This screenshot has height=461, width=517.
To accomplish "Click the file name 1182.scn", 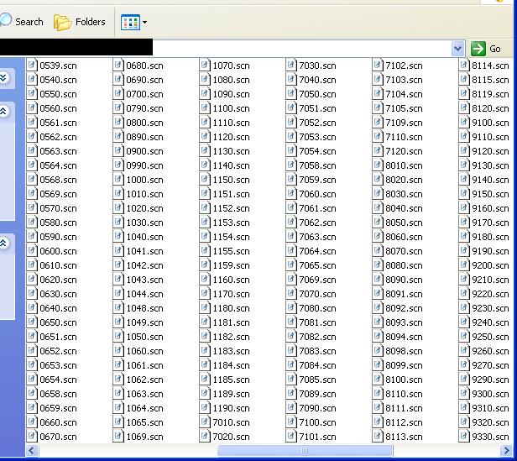I will click(x=231, y=337).
